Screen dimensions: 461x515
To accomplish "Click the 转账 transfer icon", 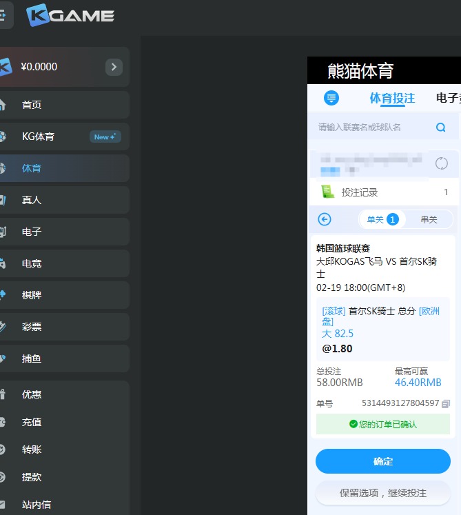I will (x=2, y=450).
